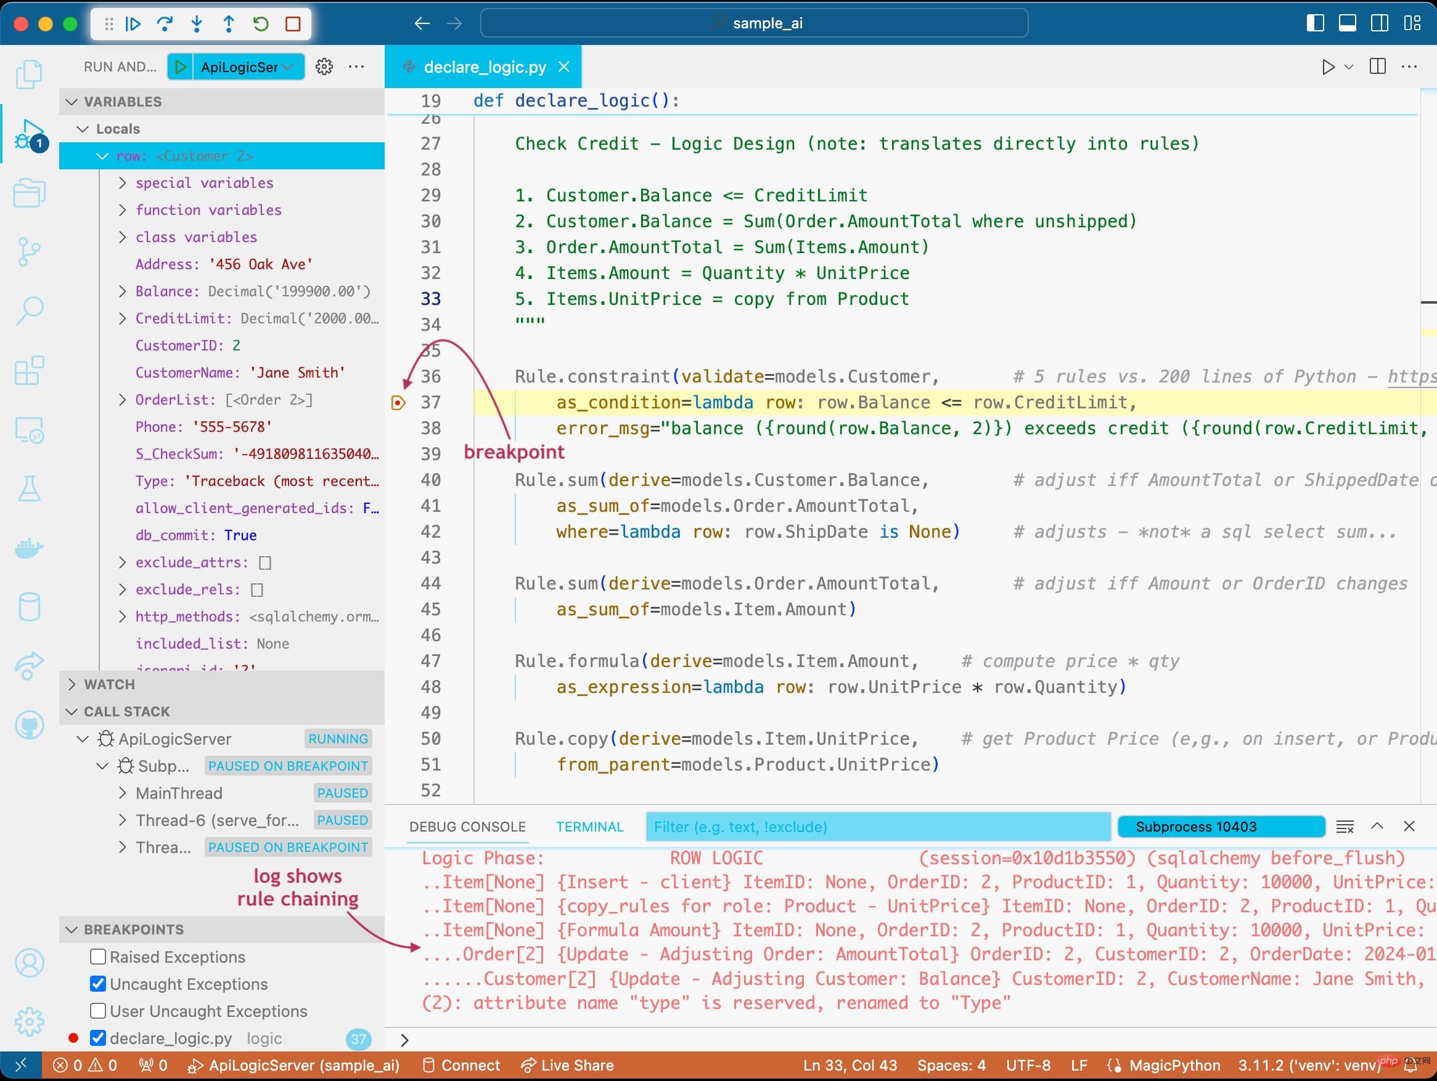Click the Run and Debug play icon

click(x=181, y=67)
